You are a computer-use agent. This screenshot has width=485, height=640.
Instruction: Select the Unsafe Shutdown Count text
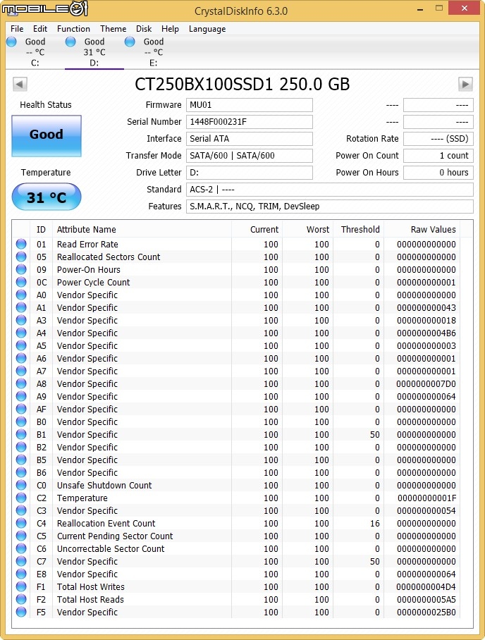(104, 485)
